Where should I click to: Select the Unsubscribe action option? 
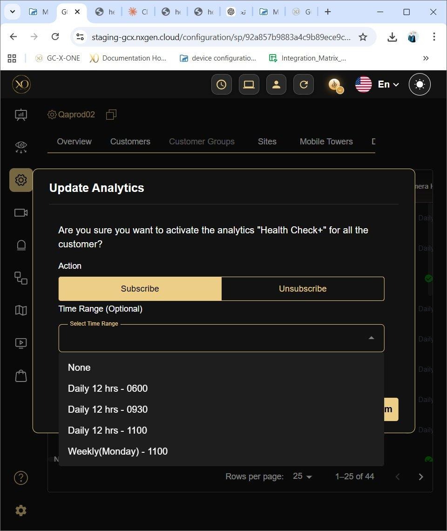click(303, 289)
